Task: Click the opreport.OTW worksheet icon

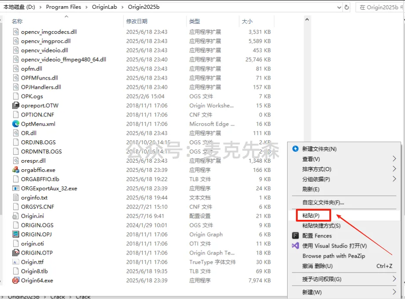Action: pos(16,106)
